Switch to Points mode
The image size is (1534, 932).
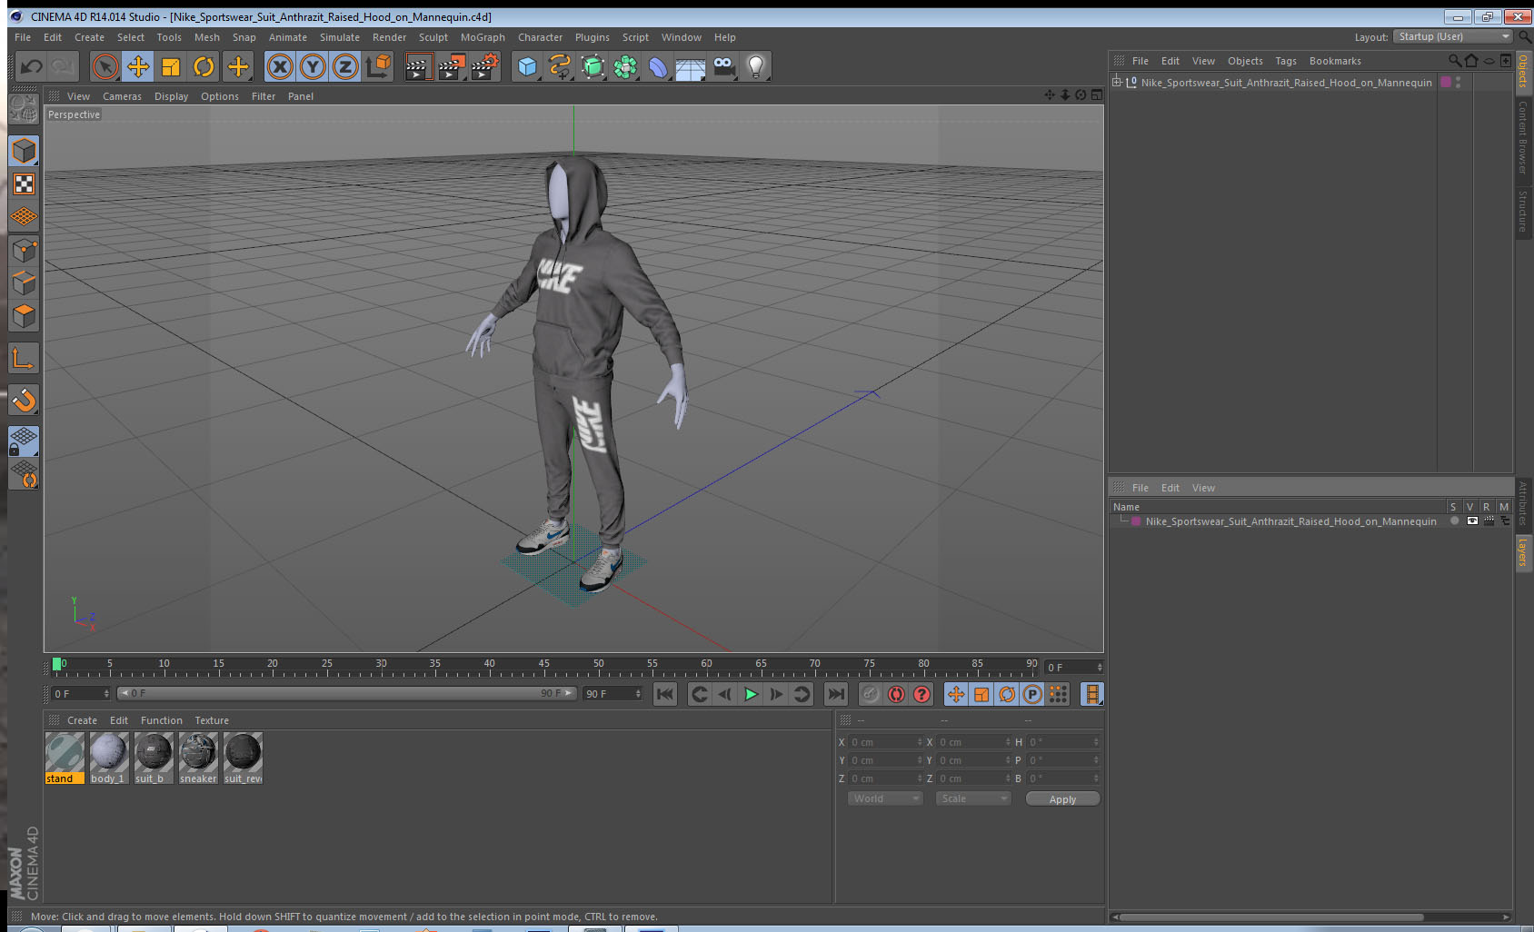(x=24, y=251)
